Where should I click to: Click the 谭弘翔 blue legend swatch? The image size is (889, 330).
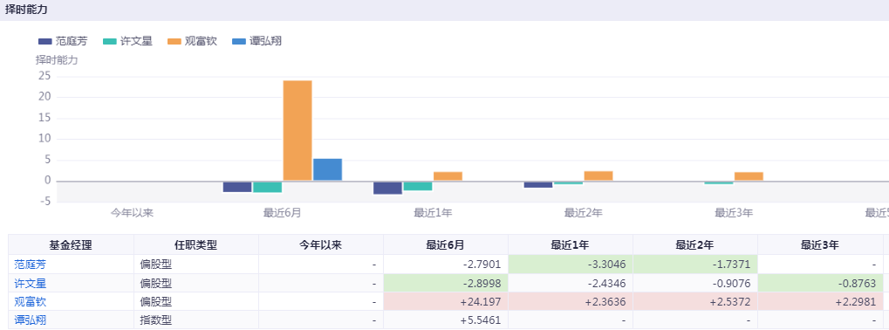point(239,41)
